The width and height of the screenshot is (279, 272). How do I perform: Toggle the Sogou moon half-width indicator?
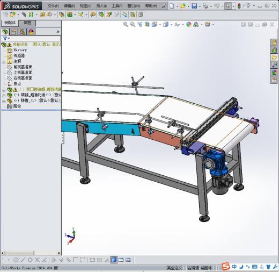241,267
